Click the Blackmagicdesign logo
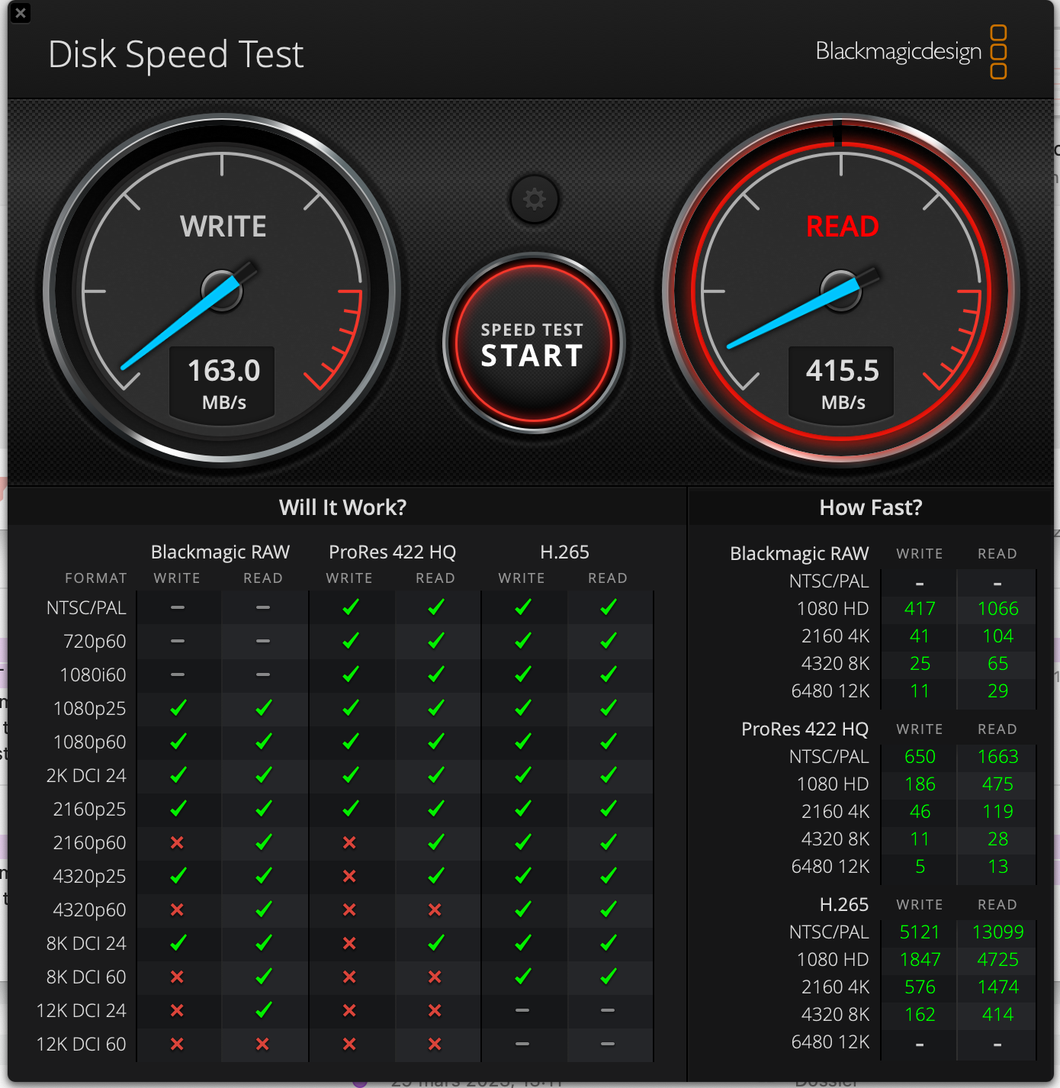Screen dimensions: 1060x1088 (x=911, y=52)
